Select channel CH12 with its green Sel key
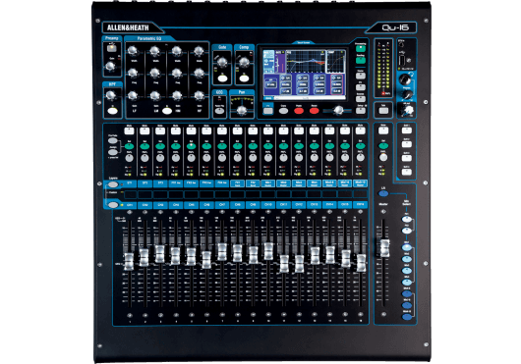This screenshot has height=364, width=521. point(299,146)
